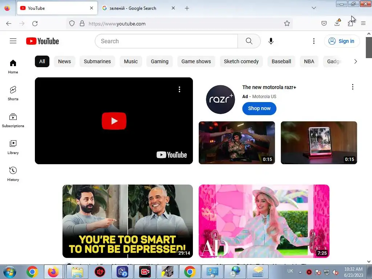Viewport: 372px width, 279px height.
Task: Open Firefox application menu
Action: (x=363, y=23)
